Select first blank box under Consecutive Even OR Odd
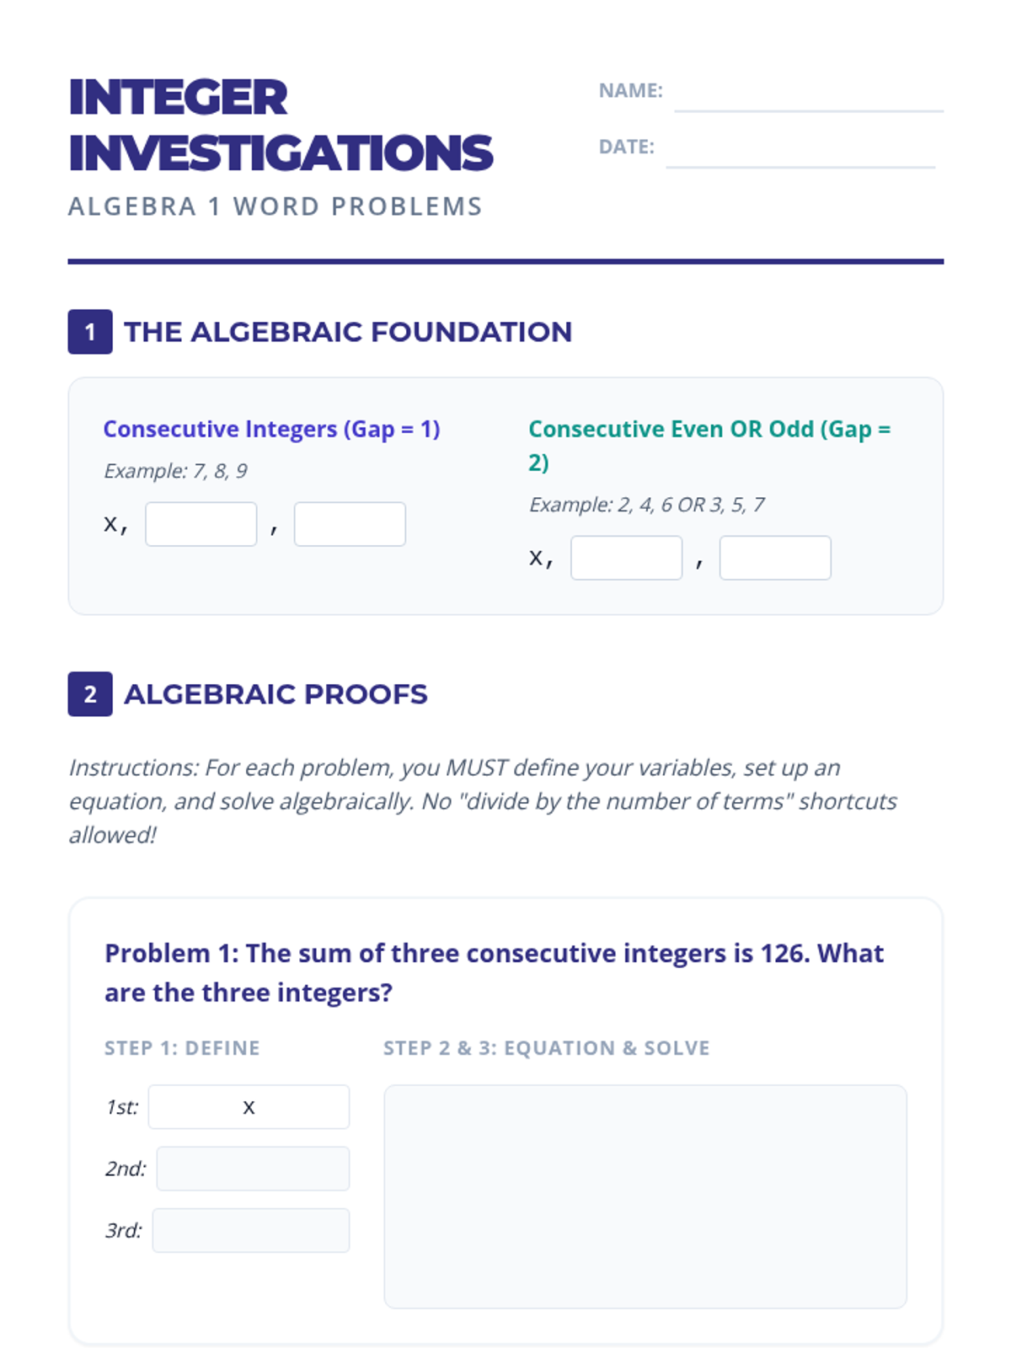 pos(626,558)
